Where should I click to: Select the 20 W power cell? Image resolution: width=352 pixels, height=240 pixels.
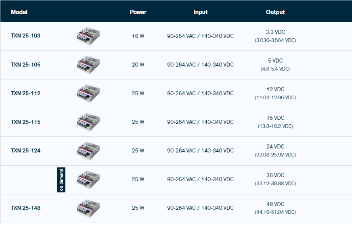pyautogui.click(x=138, y=65)
